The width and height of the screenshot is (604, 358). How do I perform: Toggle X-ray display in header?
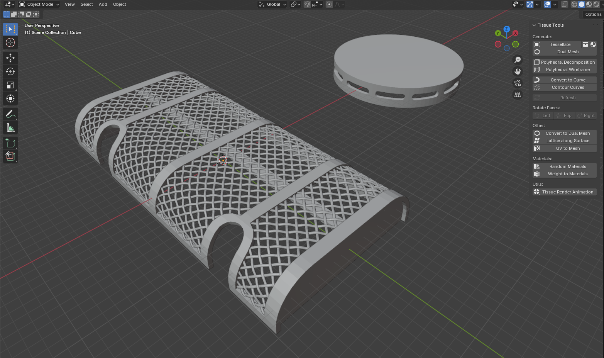[x=564, y=4]
